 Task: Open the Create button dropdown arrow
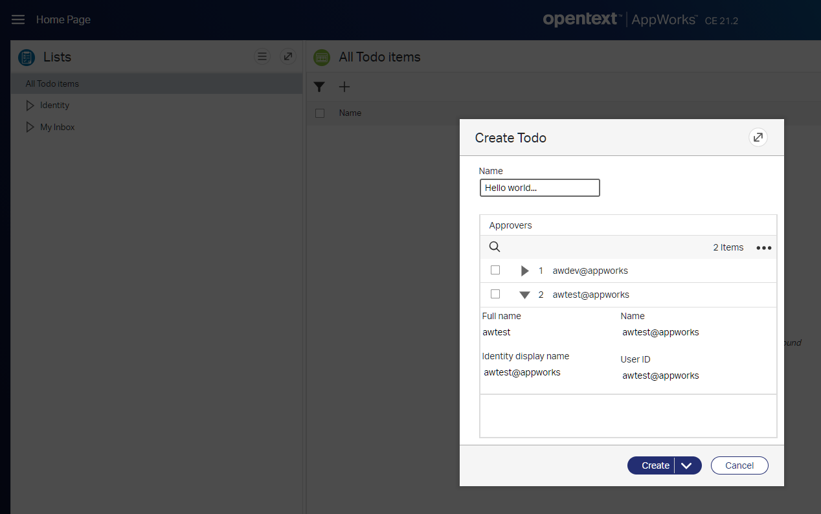point(688,465)
